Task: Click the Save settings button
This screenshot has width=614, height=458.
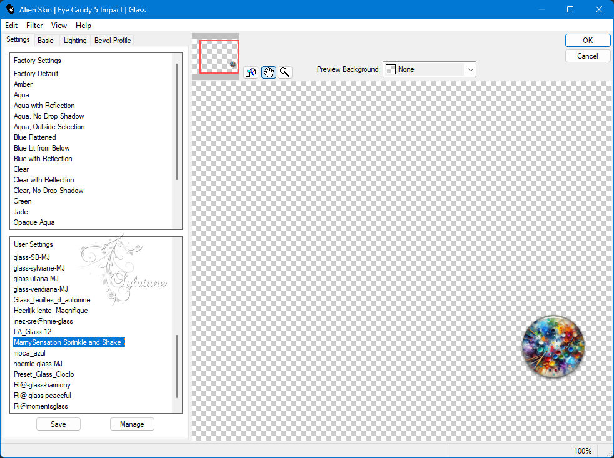Action: coord(58,424)
